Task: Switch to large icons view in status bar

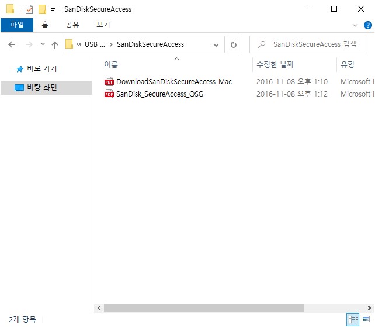Action: pos(366,319)
